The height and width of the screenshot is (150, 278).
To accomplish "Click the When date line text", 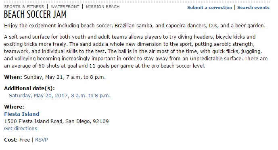I will pyautogui.click(x=55, y=77).
